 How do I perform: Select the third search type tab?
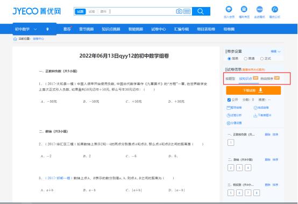click(x=103, y=11)
